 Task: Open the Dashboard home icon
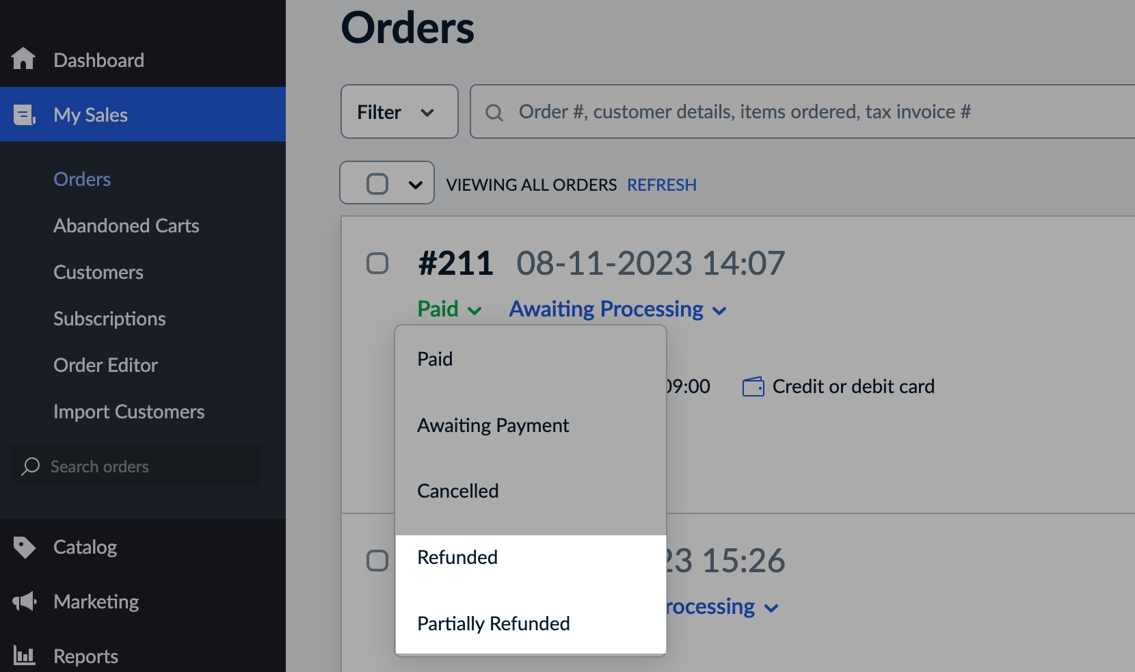click(23, 59)
